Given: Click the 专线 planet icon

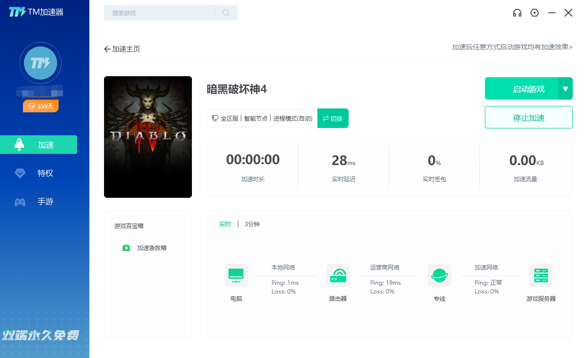Looking at the screenshot, I should point(439,275).
